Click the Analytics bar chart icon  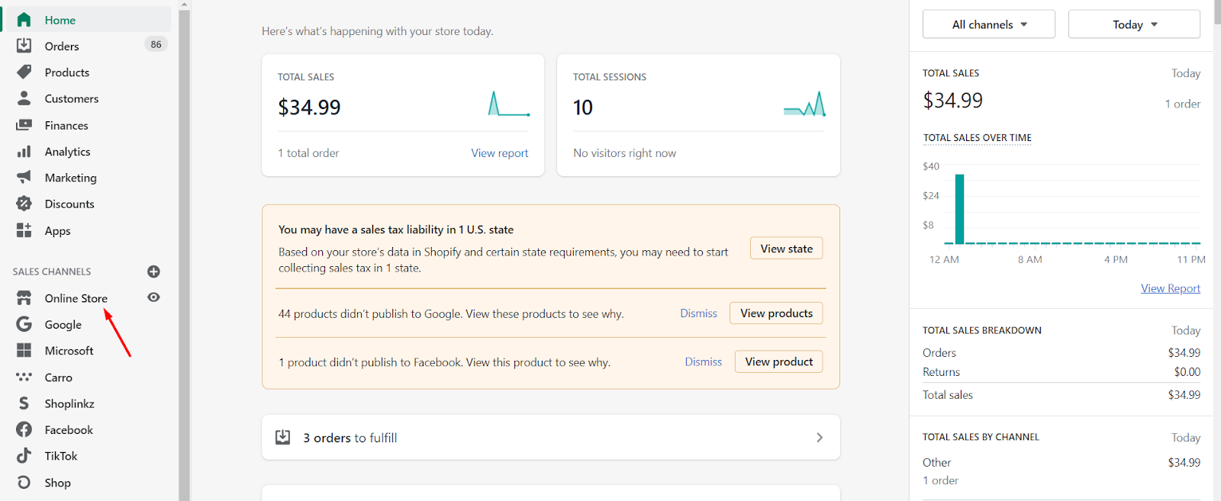click(24, 152)
